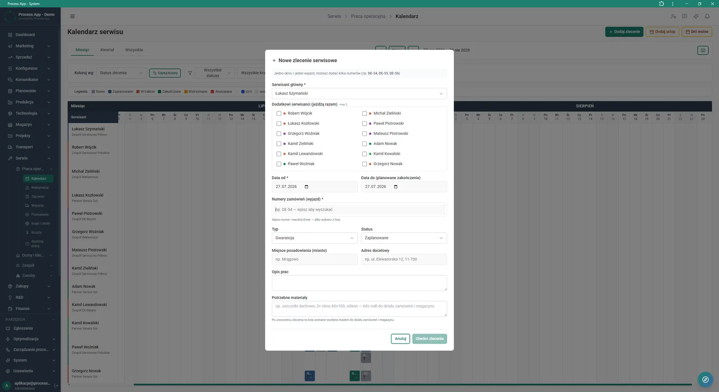Open the Status dropdown showing Zaplanowane
The height and width of the screenshot is (392, 719).
(404, 238)
